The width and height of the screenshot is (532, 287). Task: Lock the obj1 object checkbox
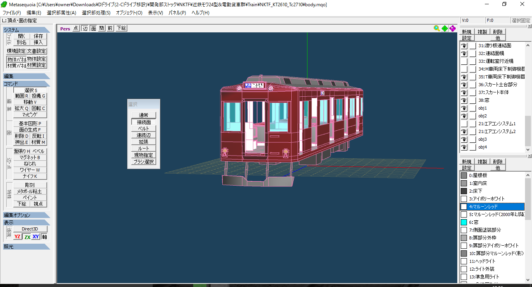pos(472,108)
